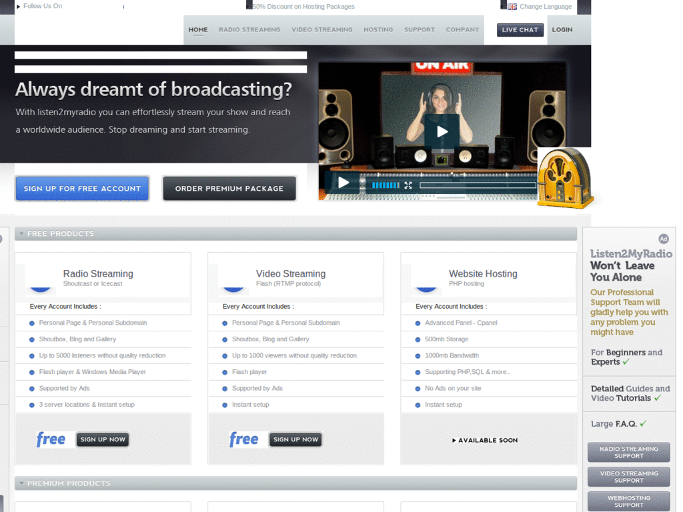Image resolution: width=683 pixels, height=512 pixels.
Task: Click Order Premium Package button
Action: click(229, 189)
